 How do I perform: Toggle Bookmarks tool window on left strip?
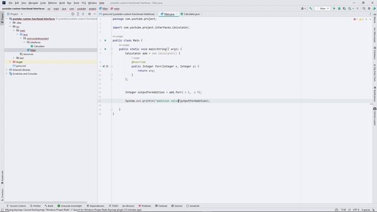(2, 177)
